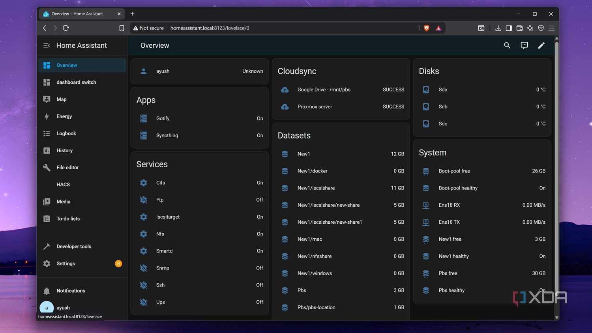This screenshot has width=592, height=333.
Task: Open the Brave wallet icon
Action: (519, 28)
